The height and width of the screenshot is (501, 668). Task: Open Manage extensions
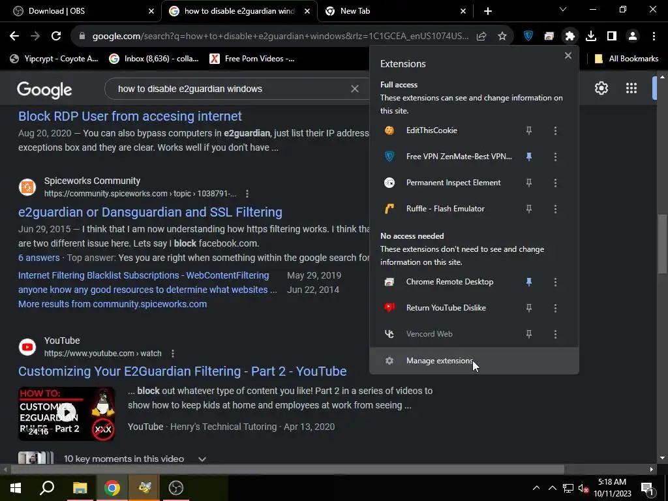(x=474, y=361)
